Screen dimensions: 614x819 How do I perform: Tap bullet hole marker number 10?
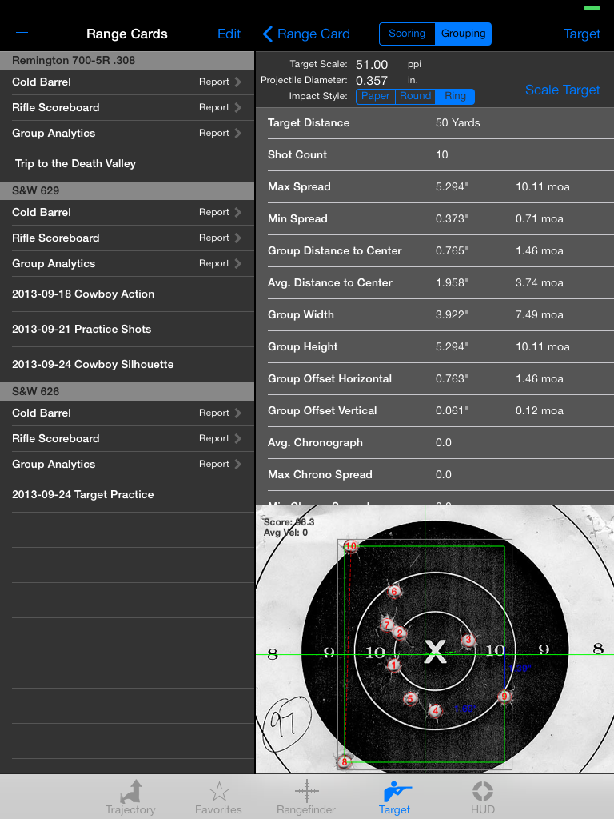(350, 546)
